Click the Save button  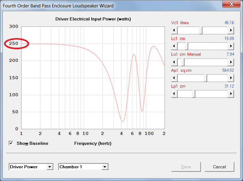(x=186, y=167)
